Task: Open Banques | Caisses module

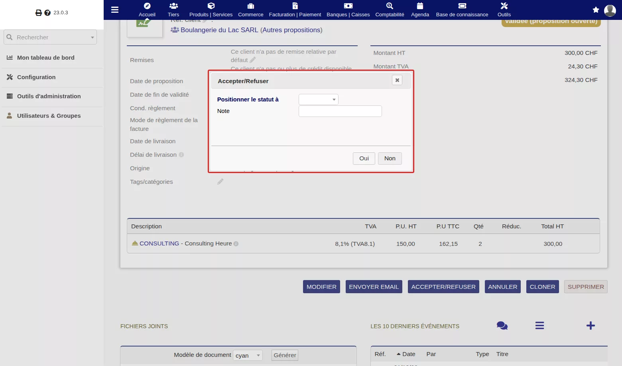Action: point(348,10)
